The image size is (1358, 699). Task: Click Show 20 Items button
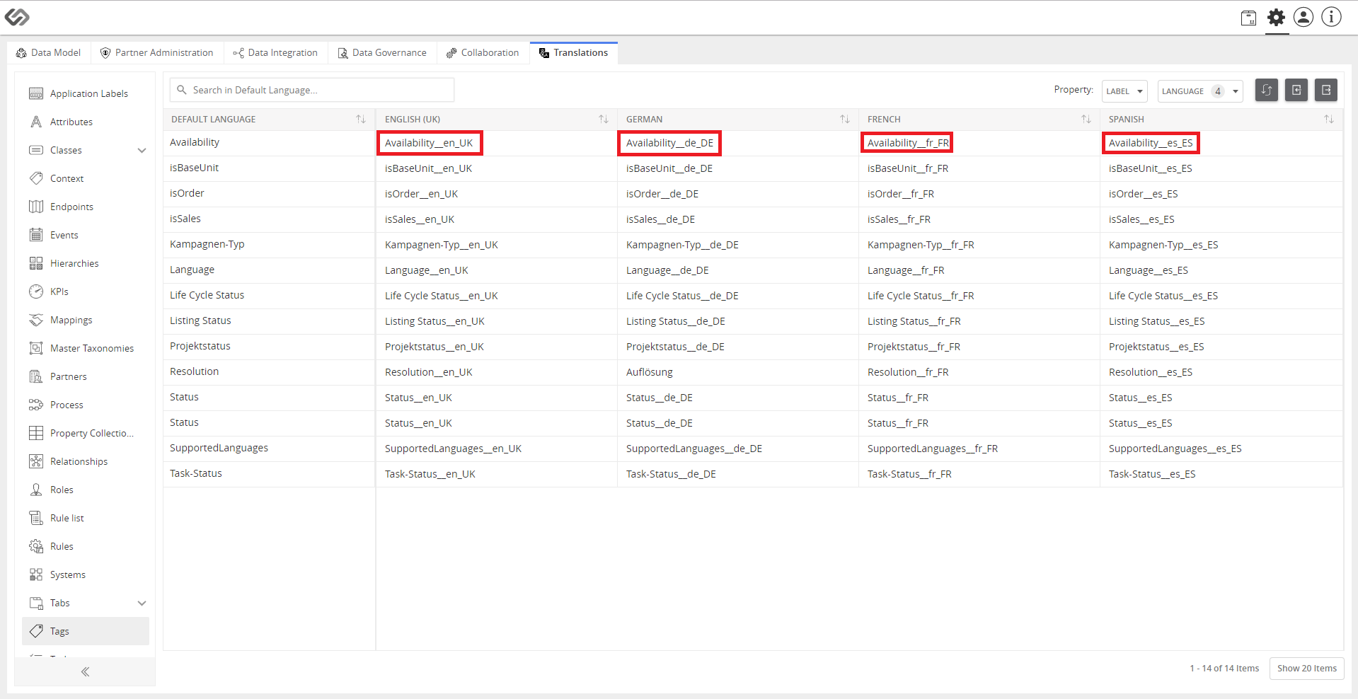click(x=1306, y=668)
